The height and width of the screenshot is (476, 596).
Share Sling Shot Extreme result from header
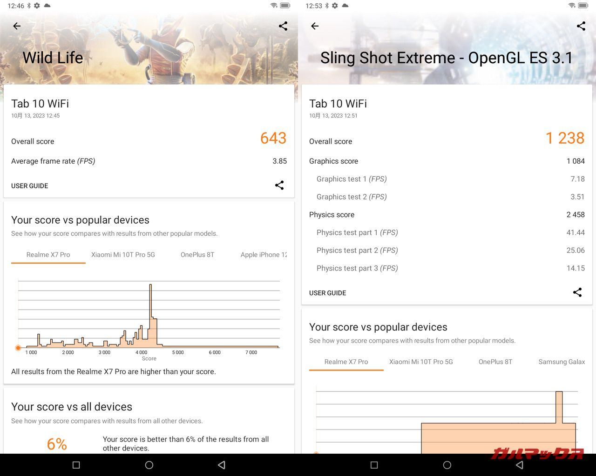coord(581,26)
